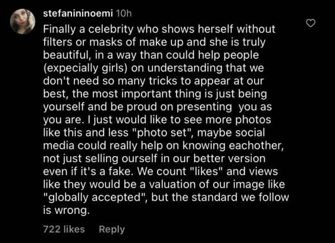Like the comment with the heart icon

pyautogui.click(x=312, y=23)
